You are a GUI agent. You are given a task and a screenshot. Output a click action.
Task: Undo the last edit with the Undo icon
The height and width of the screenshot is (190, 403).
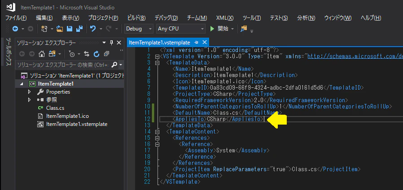(x=93, y=29)
